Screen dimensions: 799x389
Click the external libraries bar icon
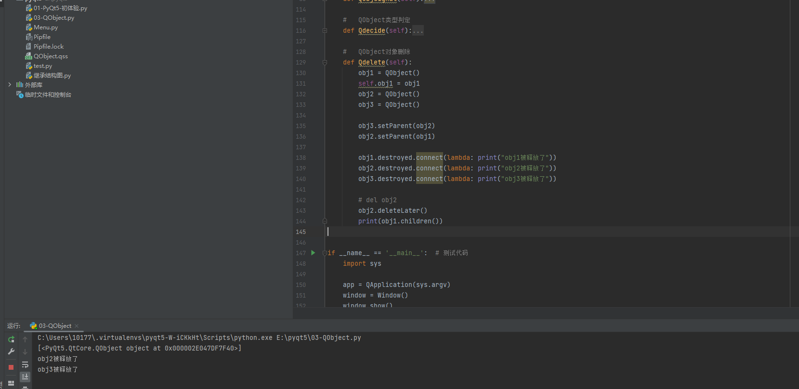(x=19, y=85)
